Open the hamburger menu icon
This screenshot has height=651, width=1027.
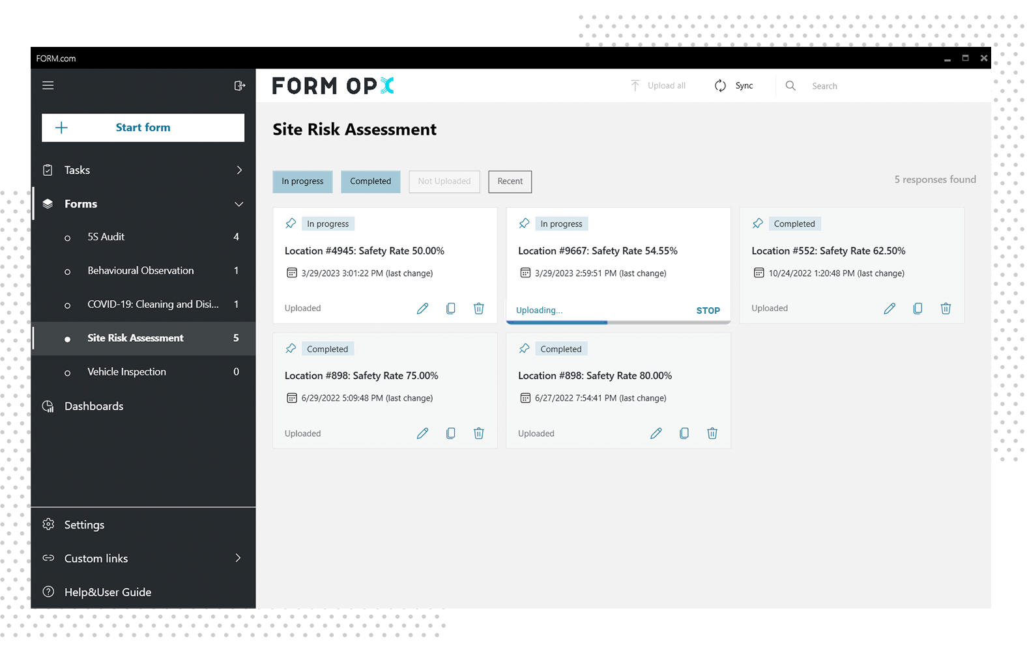[48, 85]
